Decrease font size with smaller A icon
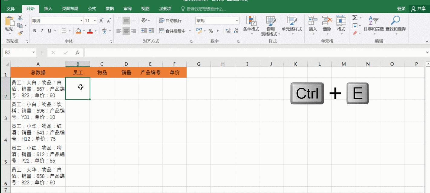430x193 pixels. (x=109, y=21)
